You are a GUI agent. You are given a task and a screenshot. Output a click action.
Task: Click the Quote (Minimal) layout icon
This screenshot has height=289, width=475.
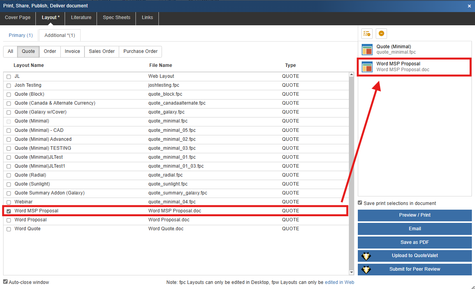click(x=367, y=49)
